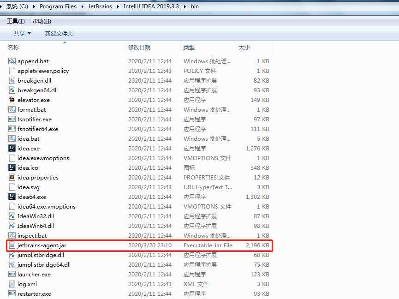Select the file name jumplistbridge64.dll
This screenshot has height=299, width=399.
(44, 265)
